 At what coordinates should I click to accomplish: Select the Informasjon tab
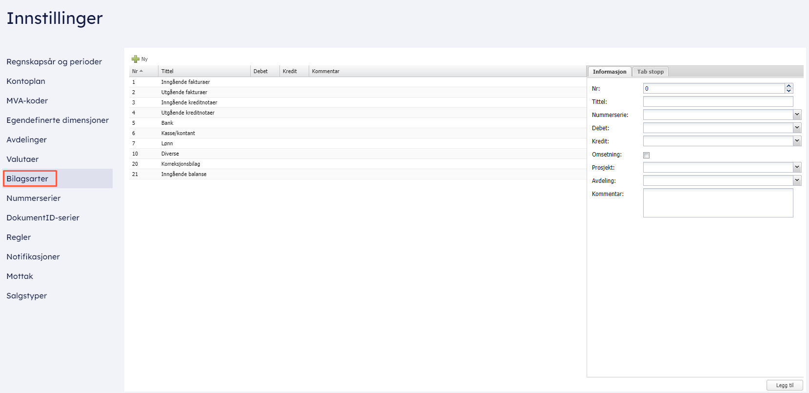pos(609,72)
